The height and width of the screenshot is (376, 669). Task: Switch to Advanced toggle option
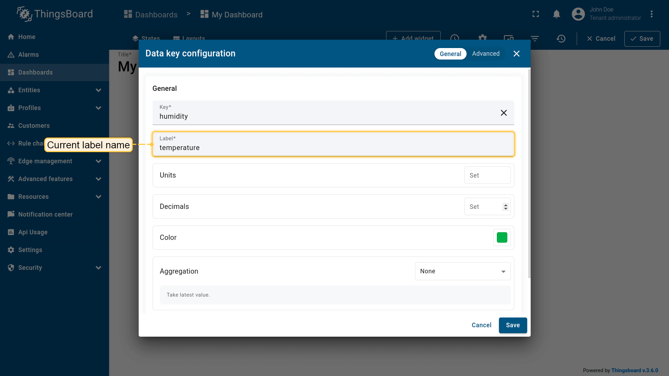[486, 54]
